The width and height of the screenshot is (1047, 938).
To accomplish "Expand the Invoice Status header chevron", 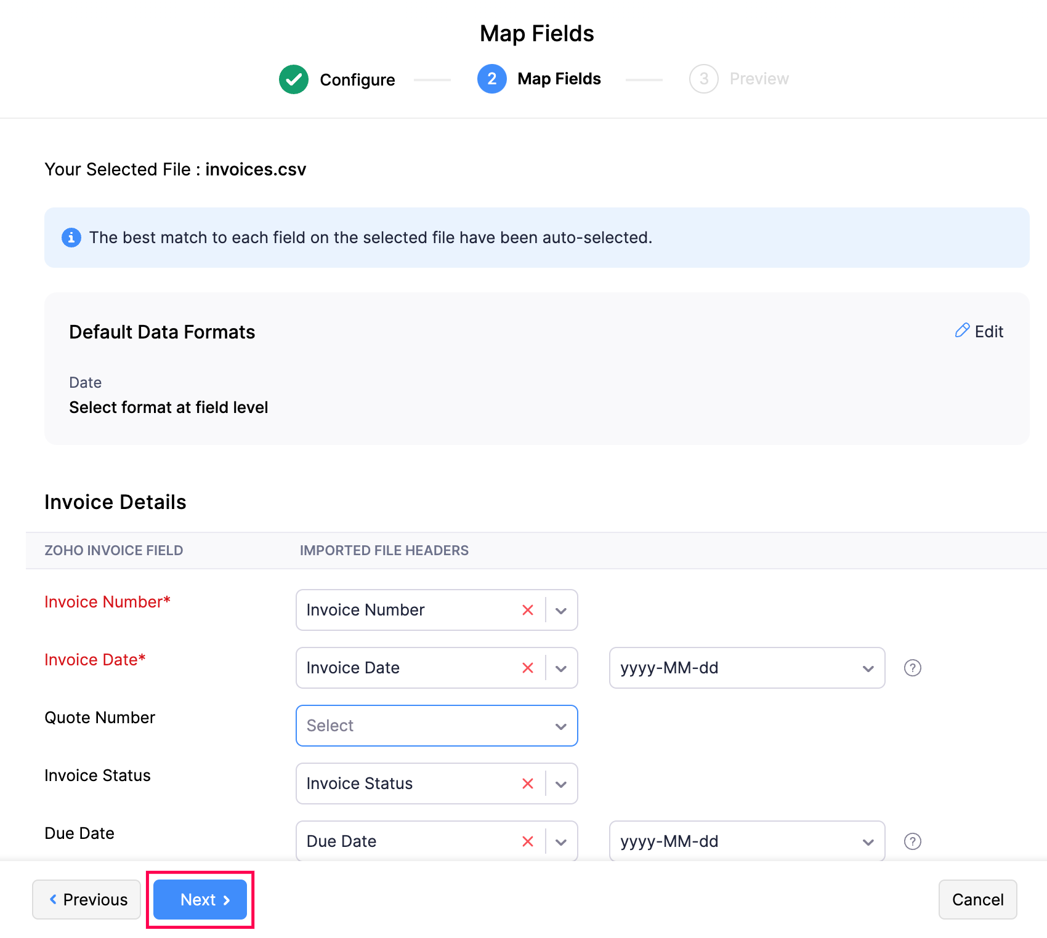I will [x=560, y=784].
